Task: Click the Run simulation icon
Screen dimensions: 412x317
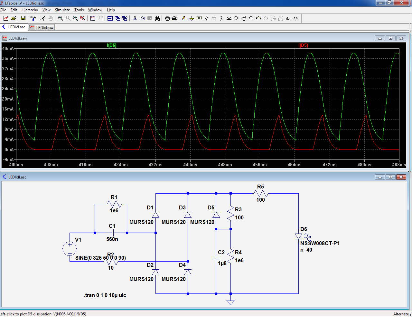Action: (x=43, y=18)
